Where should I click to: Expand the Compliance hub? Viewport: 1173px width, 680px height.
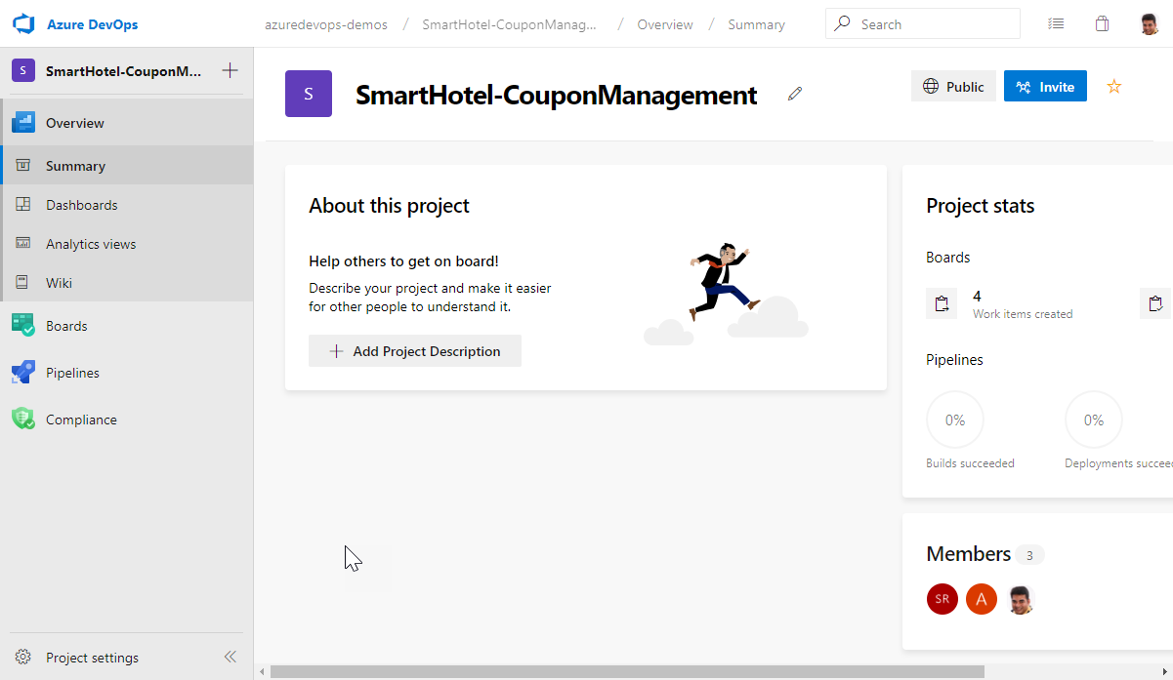pos(127,420)
